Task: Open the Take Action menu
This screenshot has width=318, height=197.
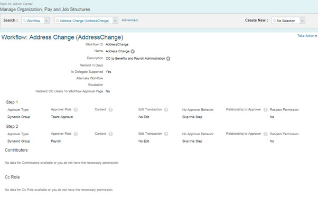Action: 307,36
